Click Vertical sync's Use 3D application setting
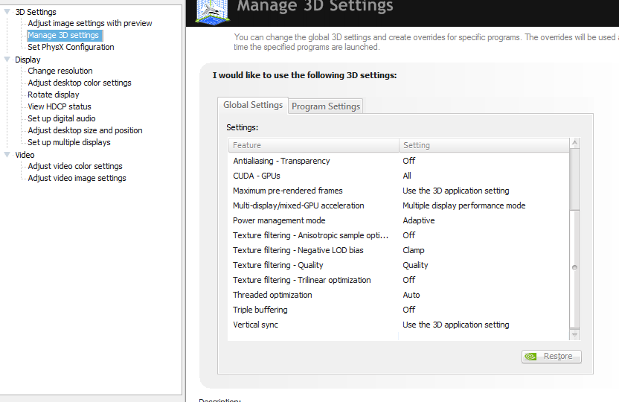619x402 pixels. 455,325
